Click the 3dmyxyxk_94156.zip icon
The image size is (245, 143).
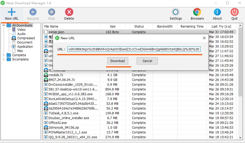(46, 127)
